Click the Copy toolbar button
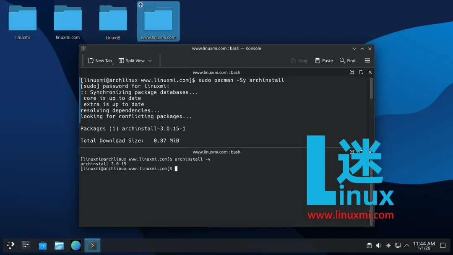 tap(299, 61)
